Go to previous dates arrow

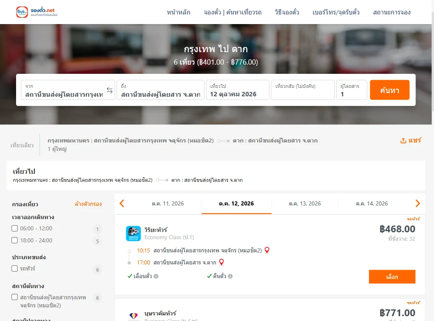(122, 203)
